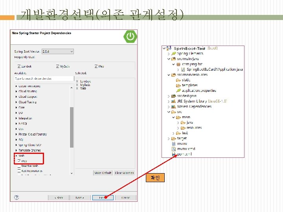Expand the Cloud Support category

16,97
